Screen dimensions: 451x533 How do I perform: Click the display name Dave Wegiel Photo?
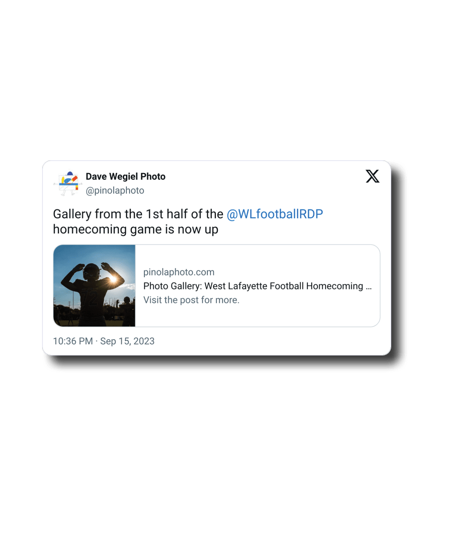click(x=125, y=176)
